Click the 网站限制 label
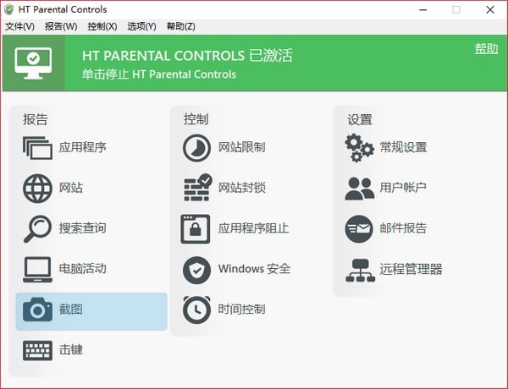 (241, 147)
